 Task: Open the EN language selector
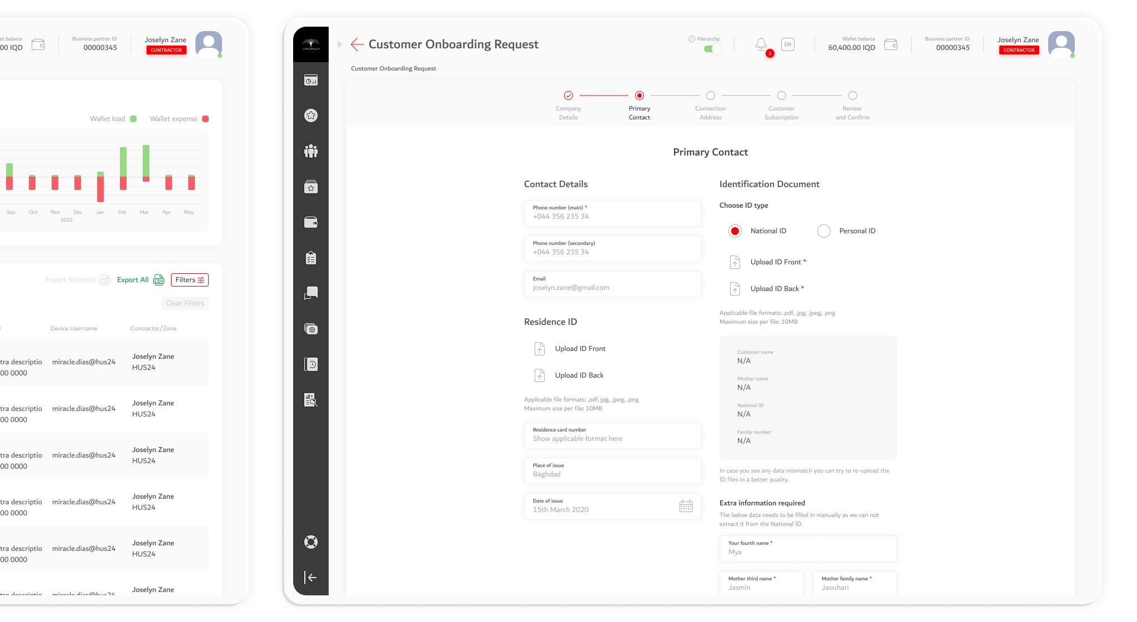click(x=788, y=44)
